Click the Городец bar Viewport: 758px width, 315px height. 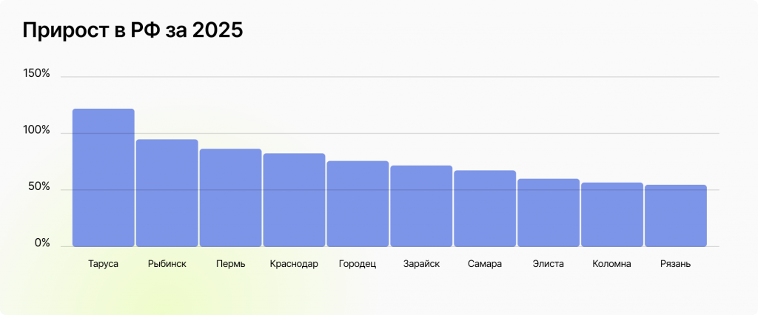(358, 203)
